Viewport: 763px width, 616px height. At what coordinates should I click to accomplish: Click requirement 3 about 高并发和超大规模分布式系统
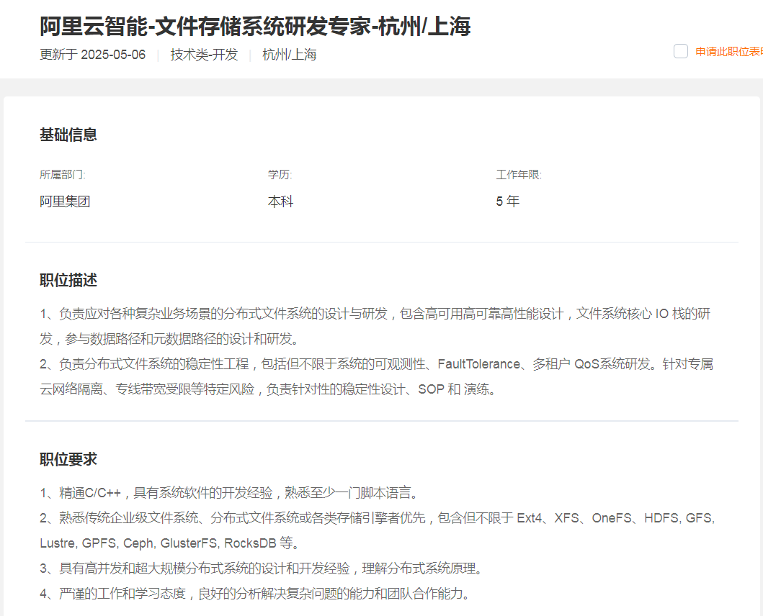[262, 569]
